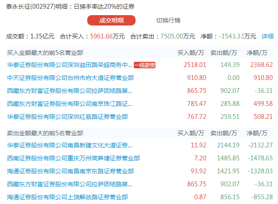Open 西藏东方财富证券南京珠江路 broker link
This screenshot has width=278, height=204.
click(69, 104)
